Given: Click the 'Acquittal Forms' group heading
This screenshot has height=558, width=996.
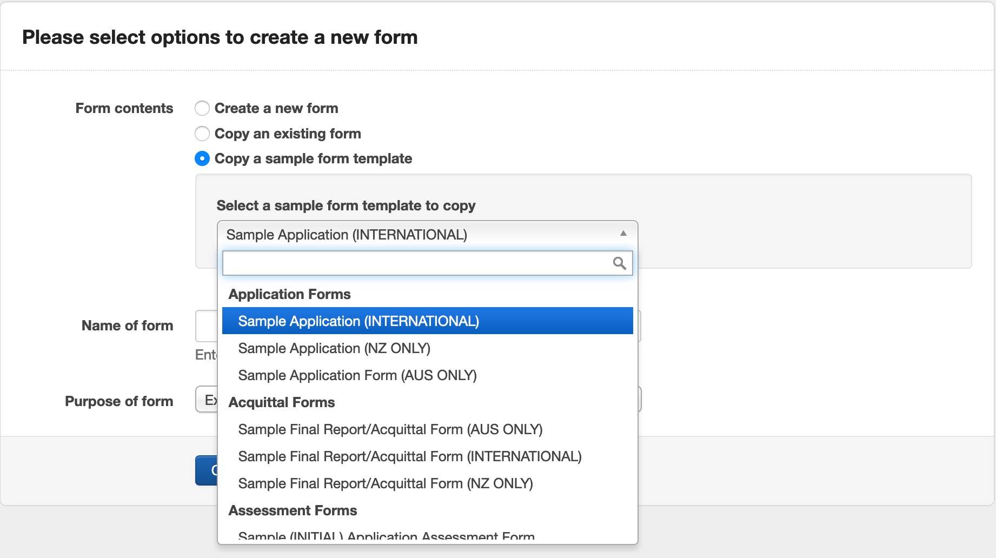Looking at the screenshot, I should click(x=282, y=402).
